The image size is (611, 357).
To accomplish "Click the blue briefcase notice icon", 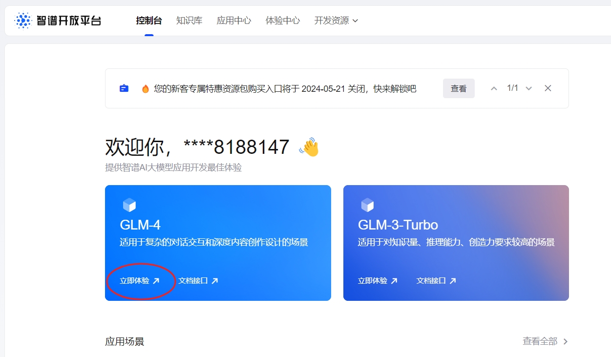I will pos(124,88).
